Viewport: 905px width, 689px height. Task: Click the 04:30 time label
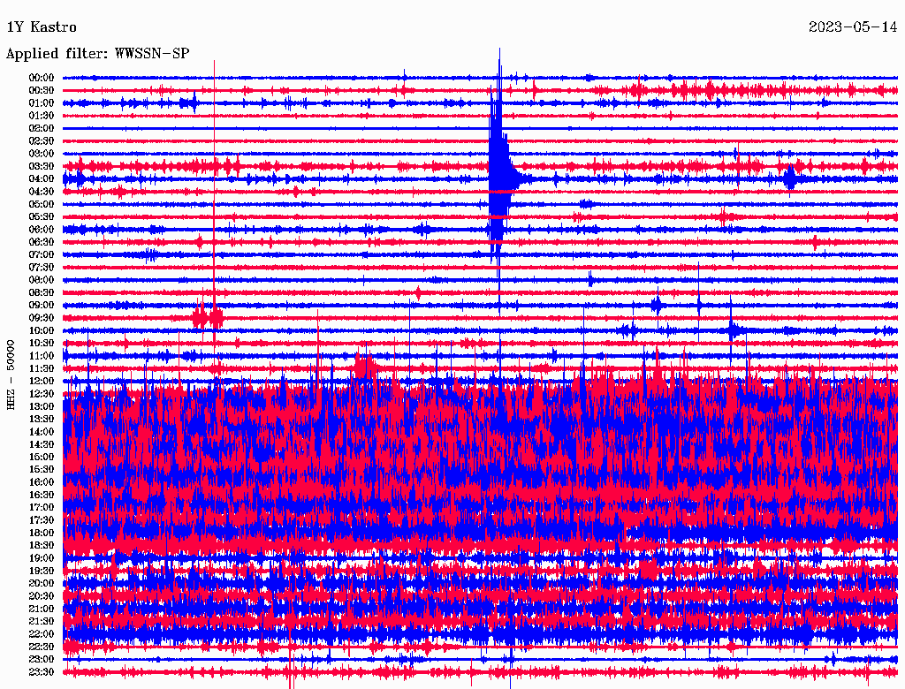click(42, 192)
